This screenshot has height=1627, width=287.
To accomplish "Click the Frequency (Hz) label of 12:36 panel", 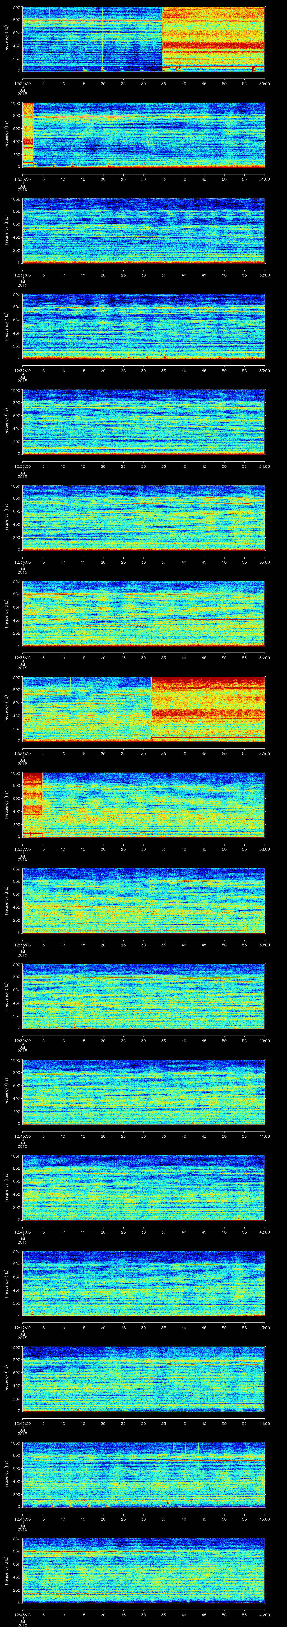I will click(6, 709).
